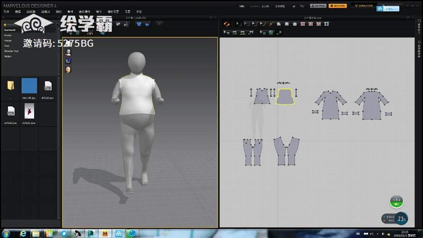Select Hanger in the library list

(8, 41)
